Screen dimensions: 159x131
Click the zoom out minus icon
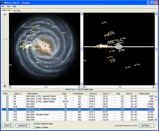point(5,14)
